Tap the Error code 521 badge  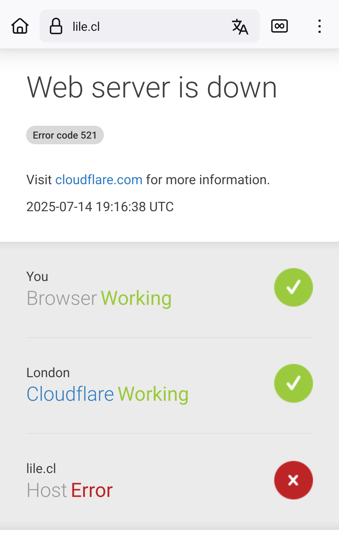pos(65,135)
